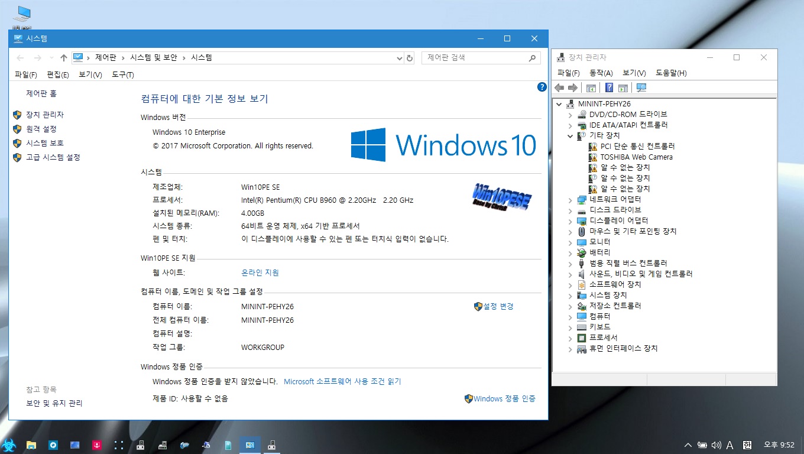Open 보기(V) menu in System window
The width and height of the screenshot is (804, 454).
[x=90, y=75]
